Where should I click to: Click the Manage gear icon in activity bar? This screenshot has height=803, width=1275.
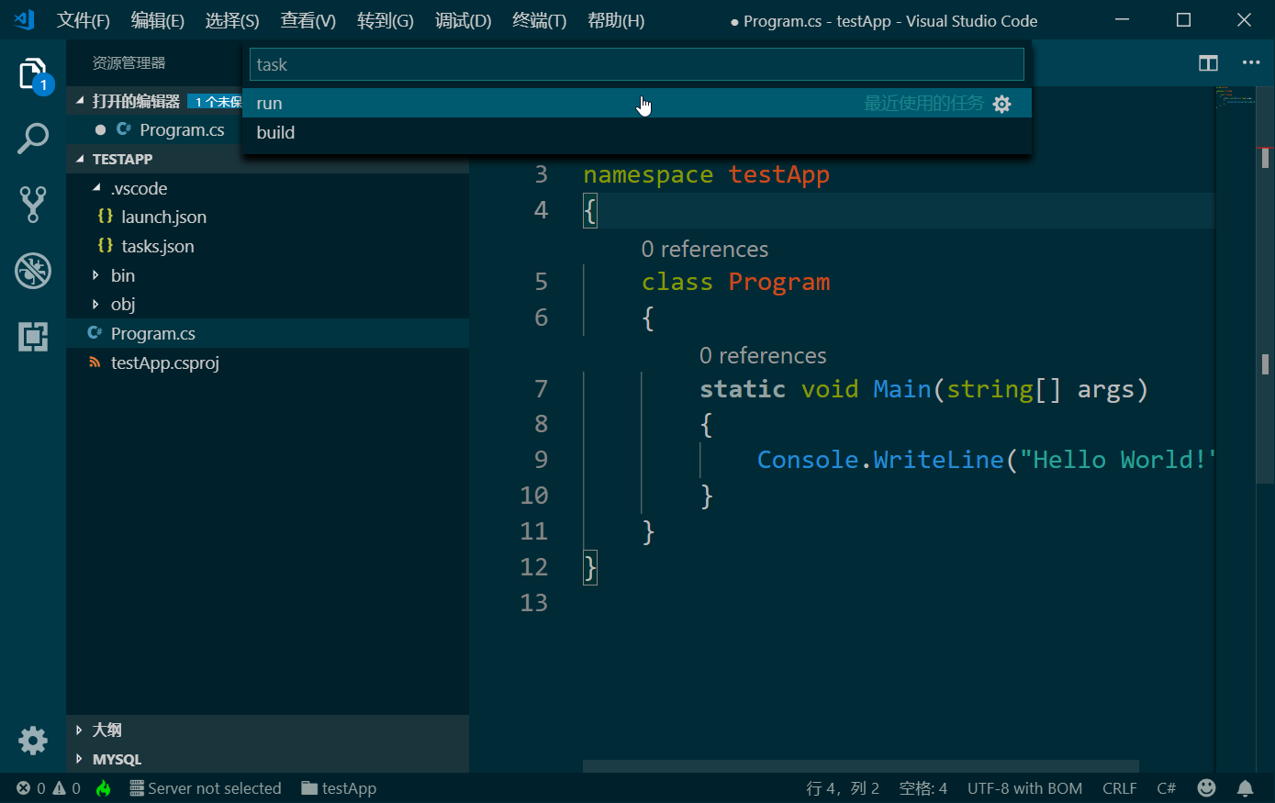(33, 740)
